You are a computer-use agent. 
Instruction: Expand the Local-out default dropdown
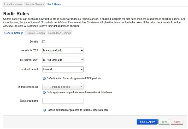pyautogui.click(x=63, y=69)
